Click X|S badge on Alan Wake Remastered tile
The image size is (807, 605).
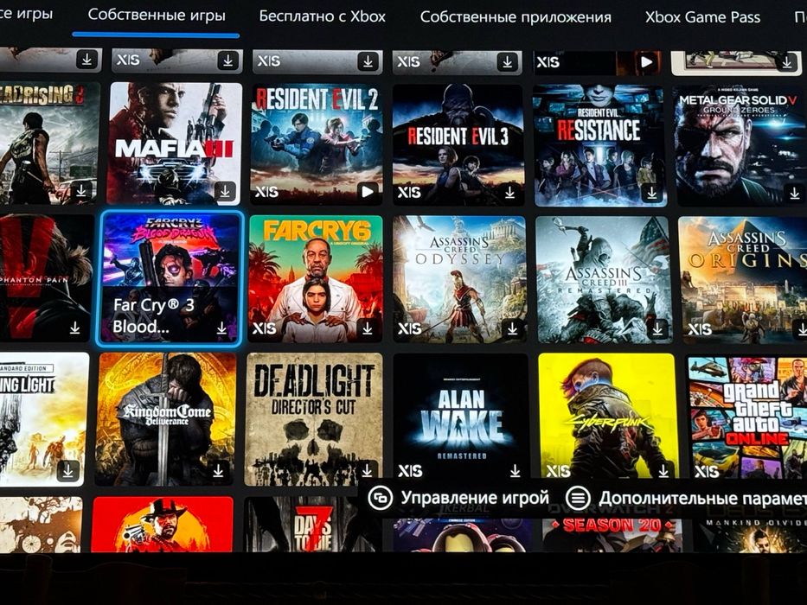pos(410,471)
